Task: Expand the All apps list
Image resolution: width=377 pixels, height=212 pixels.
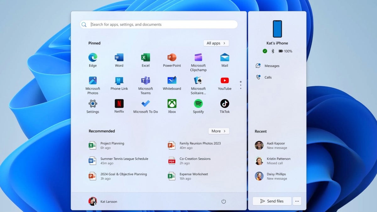Action: [216, 43]
